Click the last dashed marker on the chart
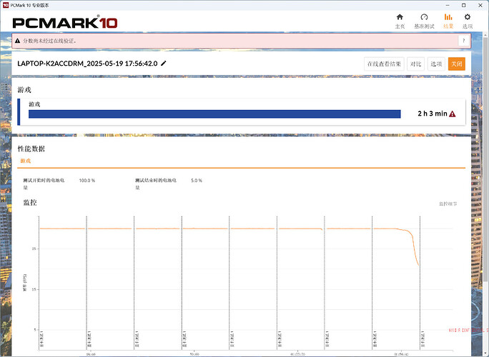The height and width of the screenshot is (357, 489). (x=420, y=286)
